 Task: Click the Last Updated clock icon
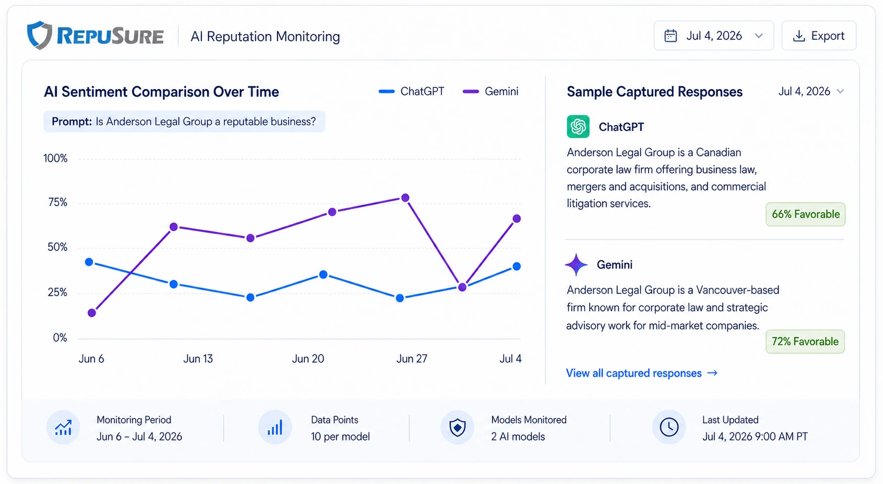[x=669, y=428]
